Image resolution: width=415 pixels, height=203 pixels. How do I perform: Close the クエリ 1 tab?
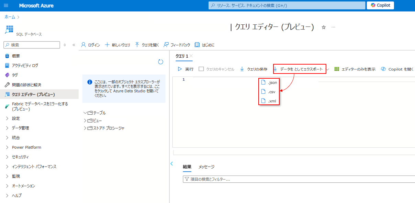(191, 56)
